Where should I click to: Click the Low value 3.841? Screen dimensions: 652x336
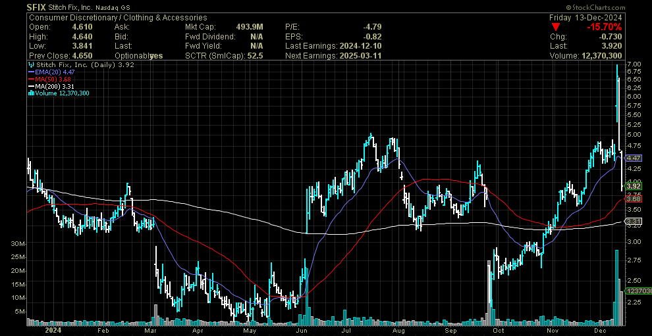coord(83,46)
